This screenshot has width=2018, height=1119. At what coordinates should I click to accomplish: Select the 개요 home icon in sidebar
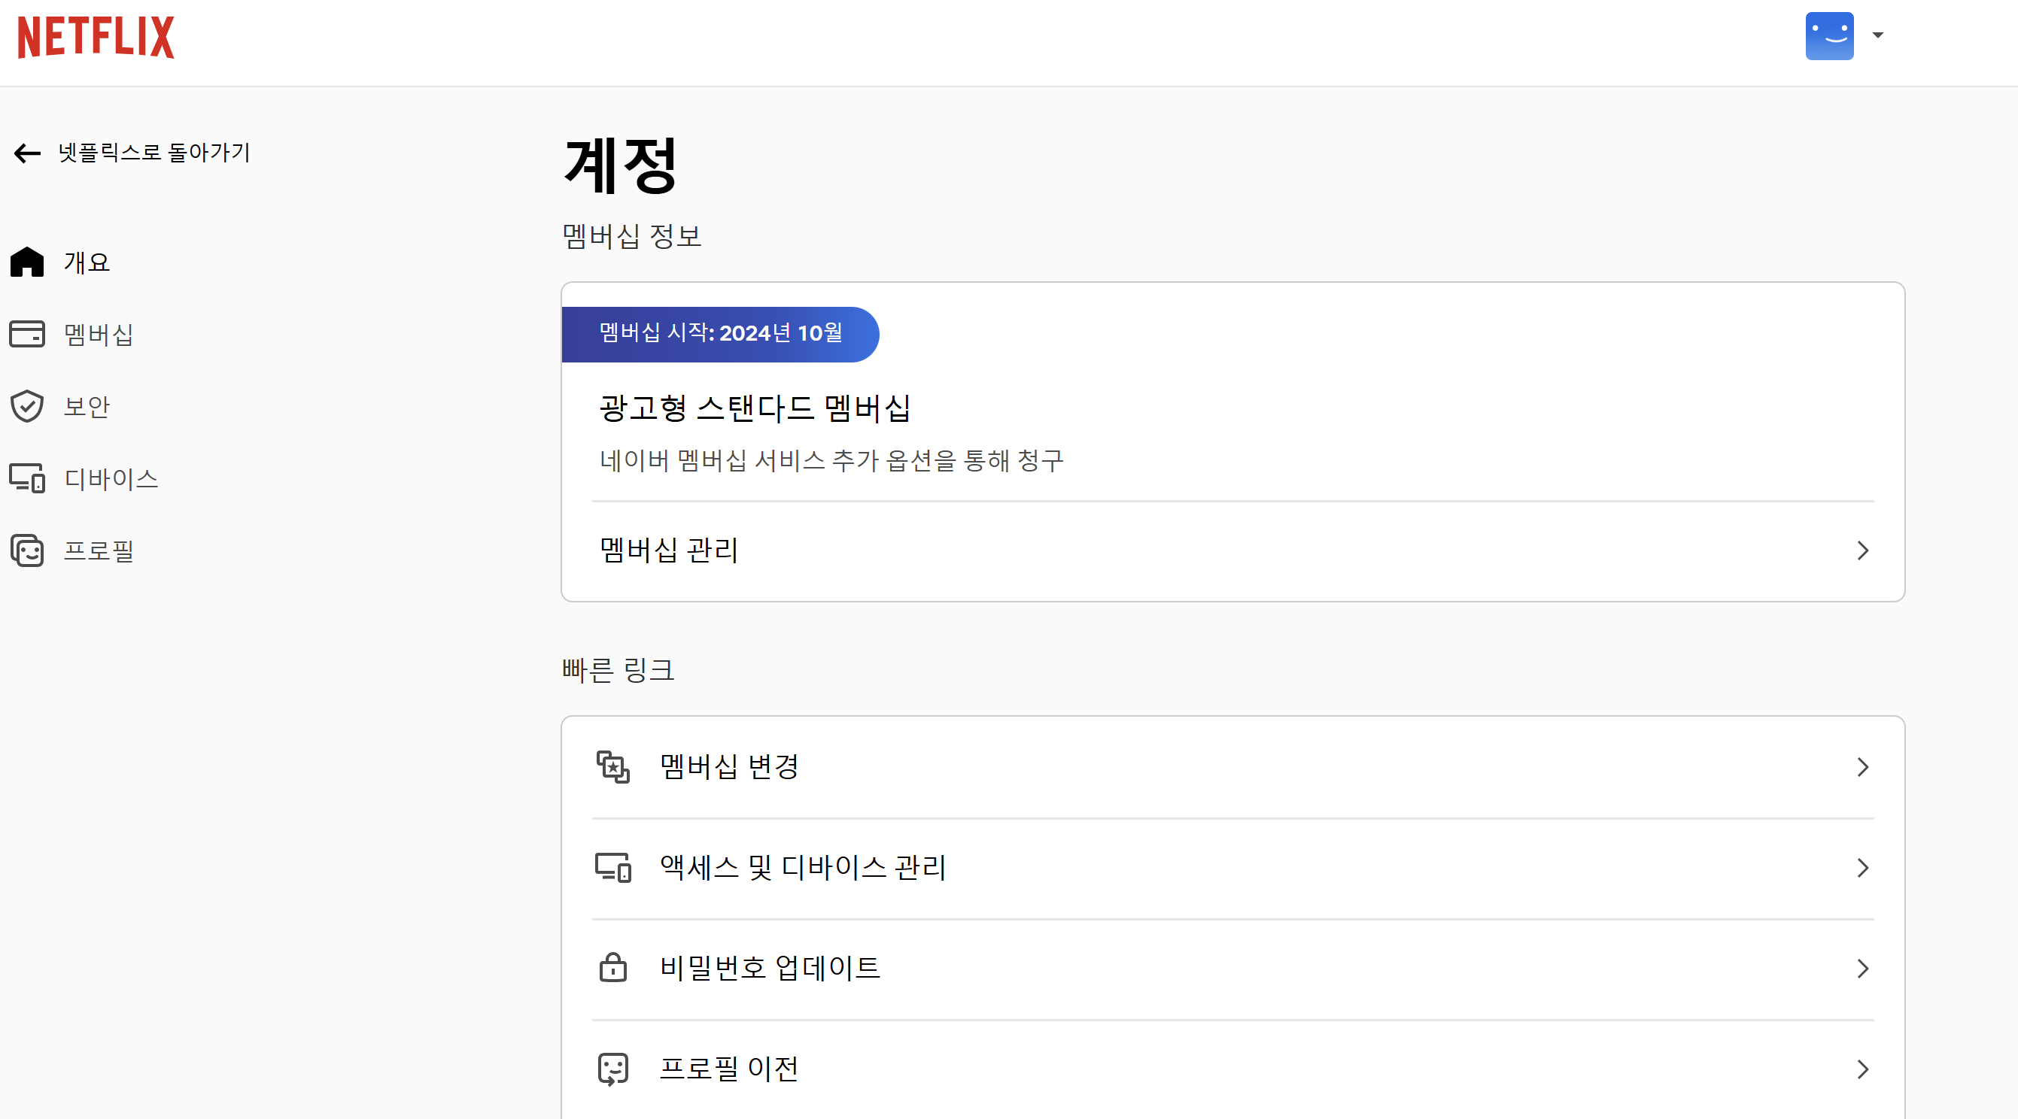point(26,262)
